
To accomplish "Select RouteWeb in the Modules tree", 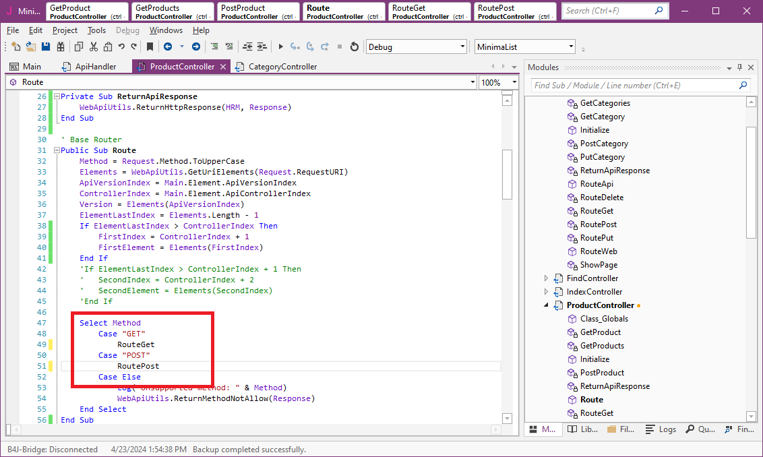I will pyautogui.click(x=599, y=251).
